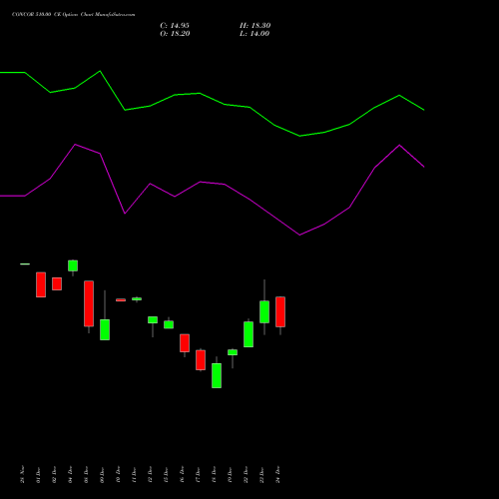This screenshot has width=499, height=499.
Task: Click the 12 Dec date label
Action: click(x=150, y=475)
